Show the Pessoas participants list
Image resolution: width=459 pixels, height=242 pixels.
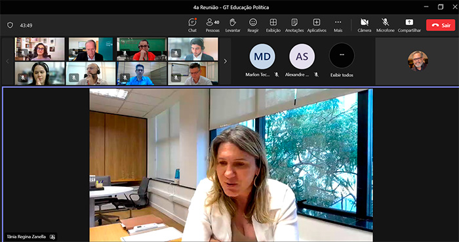tap(212, 25)
